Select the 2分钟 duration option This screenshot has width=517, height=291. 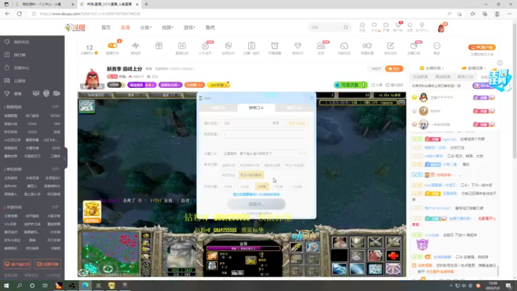[x=245, y=186]
